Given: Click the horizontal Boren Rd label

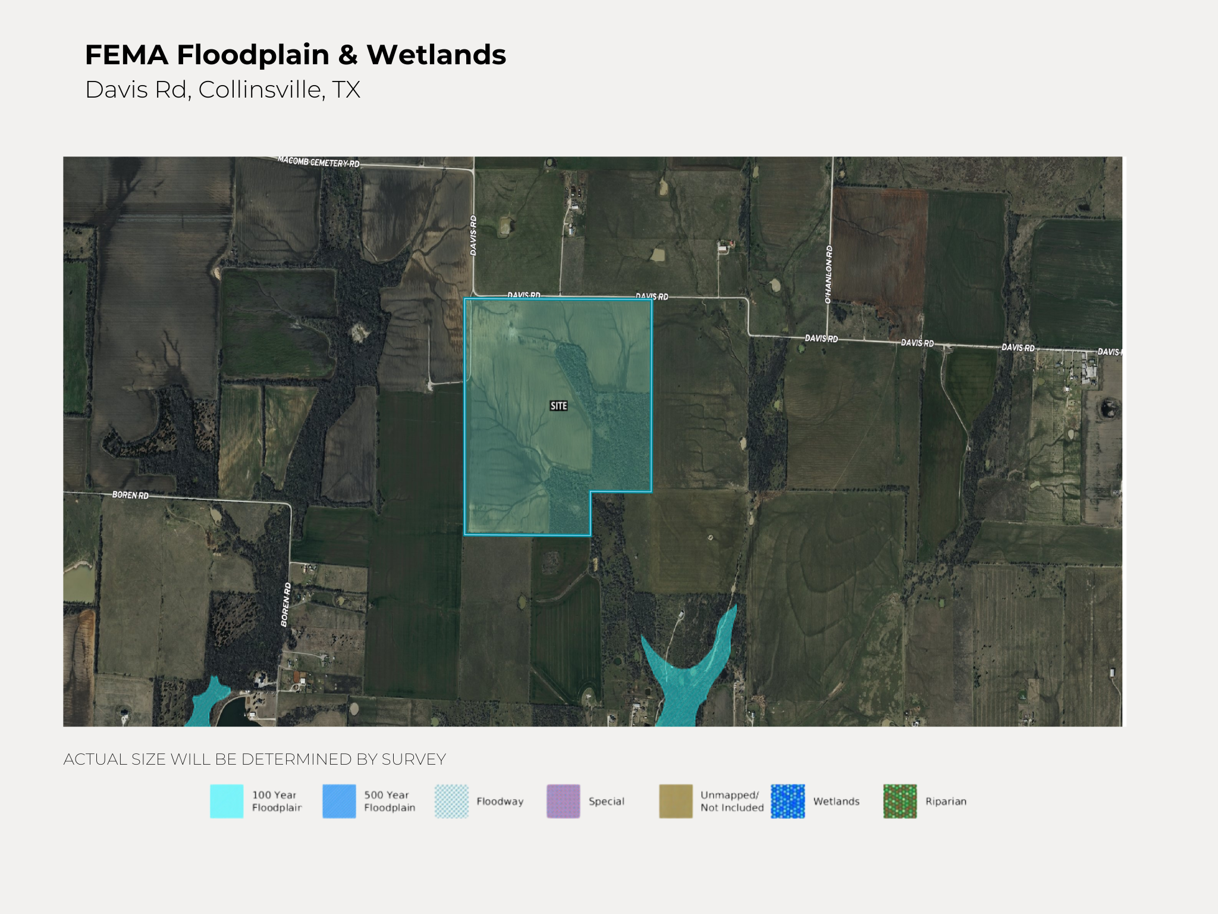Looking at the screenshot, I should 130,495.
